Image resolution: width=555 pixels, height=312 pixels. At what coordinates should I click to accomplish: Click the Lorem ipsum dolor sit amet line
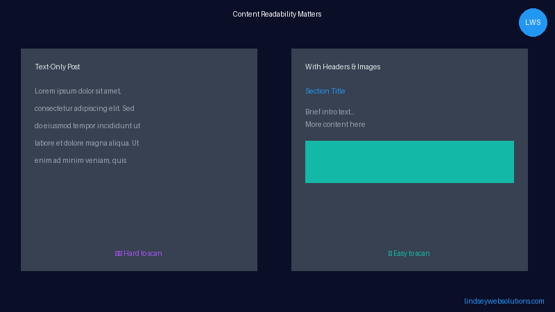click(x=78, y=91)
